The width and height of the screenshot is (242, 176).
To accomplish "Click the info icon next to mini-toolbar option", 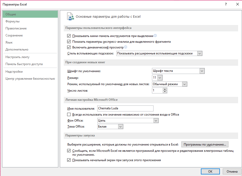I will pos(155,36).
